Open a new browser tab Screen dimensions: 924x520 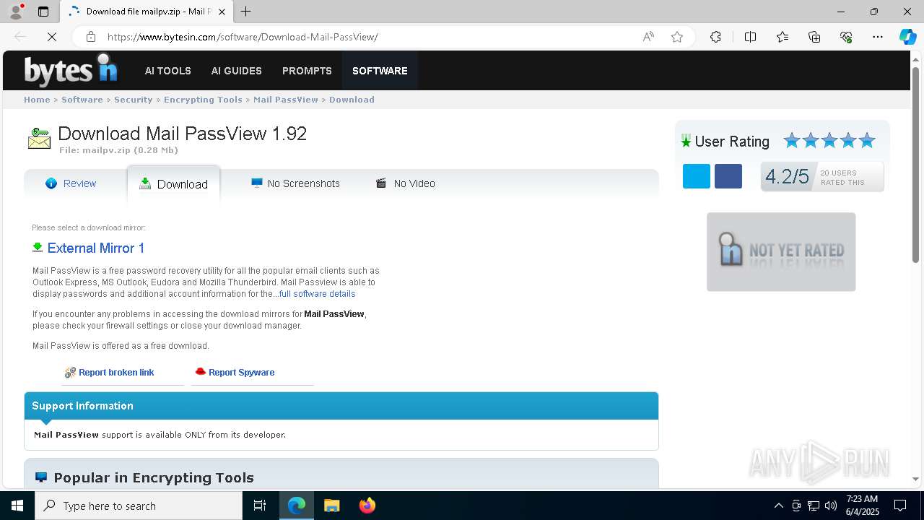[246, 12]
